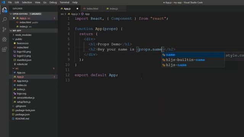Click the 1 UNSAVED badge

coord(35,14)
